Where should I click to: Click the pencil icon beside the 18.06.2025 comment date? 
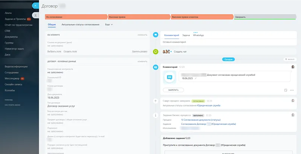pyautogui.click(x=196, y=78)
